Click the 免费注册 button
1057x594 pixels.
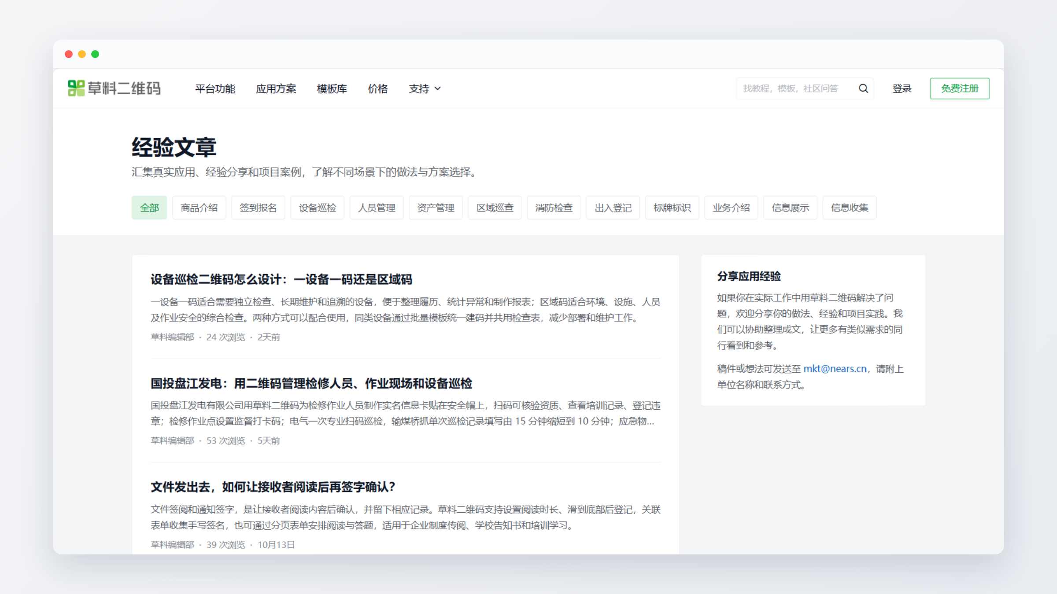click(960, 88)
